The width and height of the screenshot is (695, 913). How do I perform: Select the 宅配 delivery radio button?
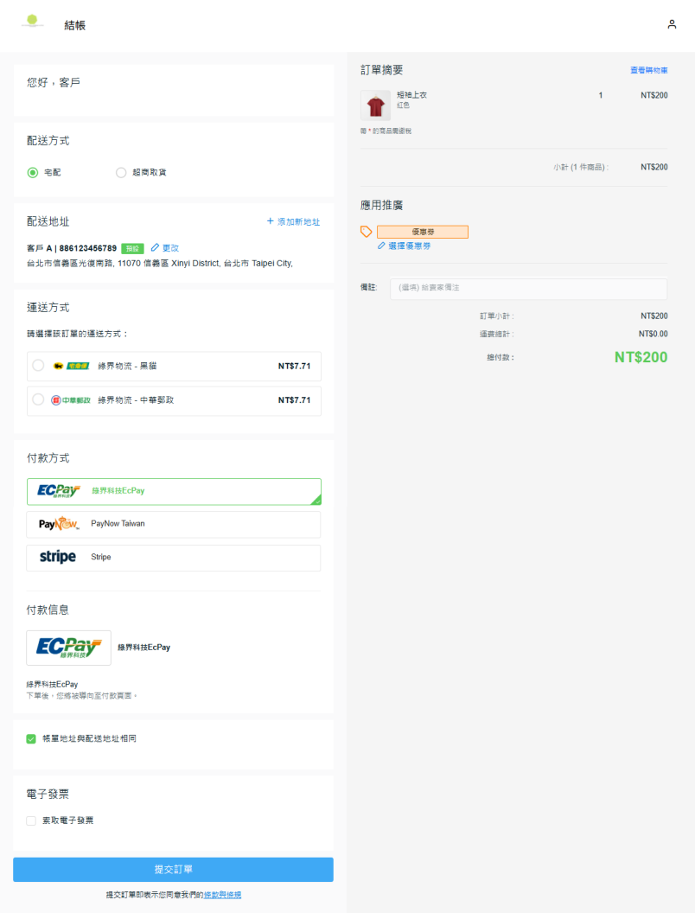(33, 173)
